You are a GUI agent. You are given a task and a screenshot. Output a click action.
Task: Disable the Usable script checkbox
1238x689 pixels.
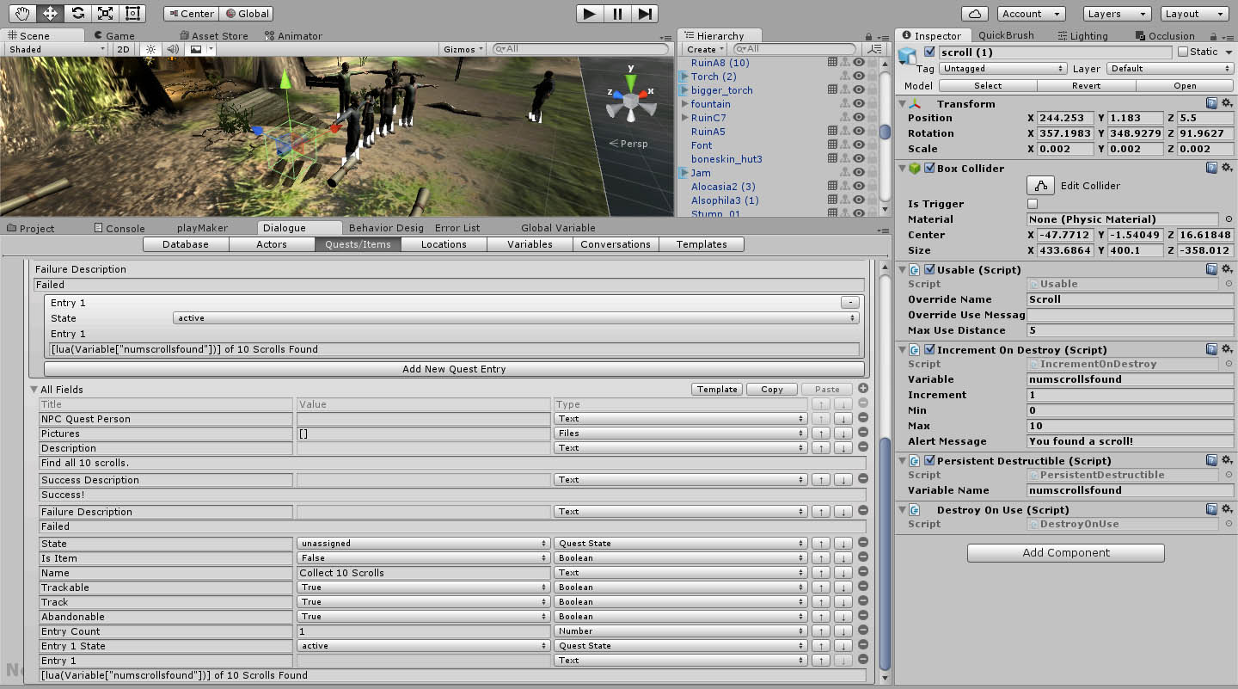coord(929,269)
